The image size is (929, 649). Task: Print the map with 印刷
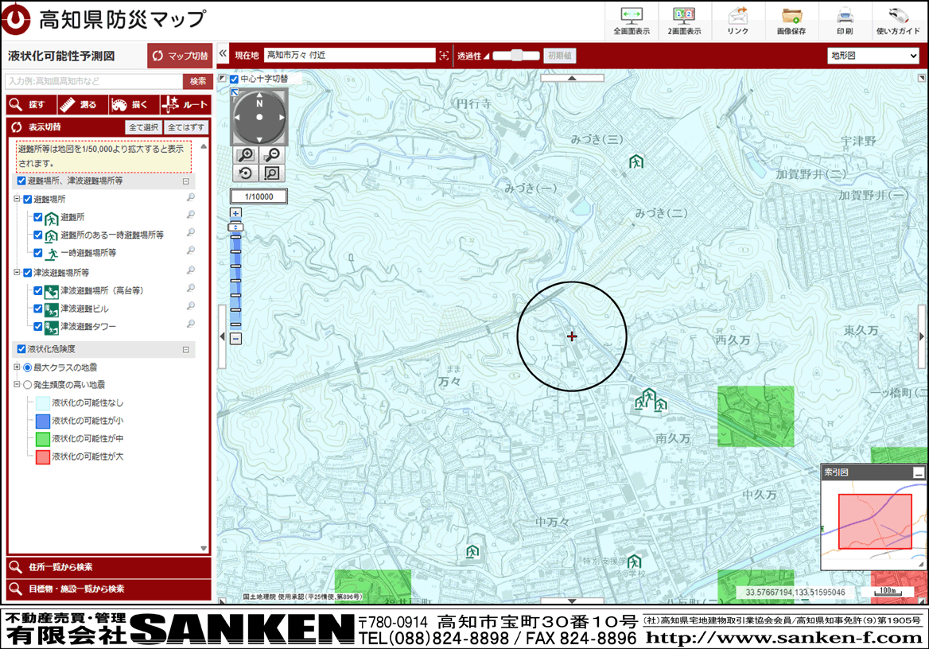coord(845,21)
